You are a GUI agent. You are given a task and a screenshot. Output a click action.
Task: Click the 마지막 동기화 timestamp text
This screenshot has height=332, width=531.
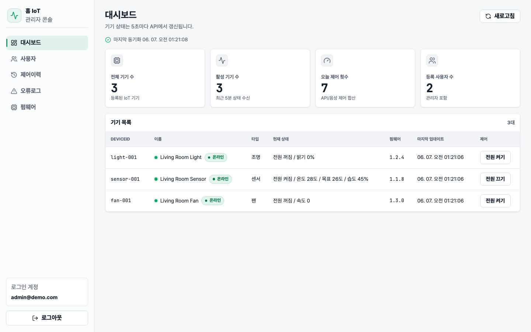click(150, 40)
